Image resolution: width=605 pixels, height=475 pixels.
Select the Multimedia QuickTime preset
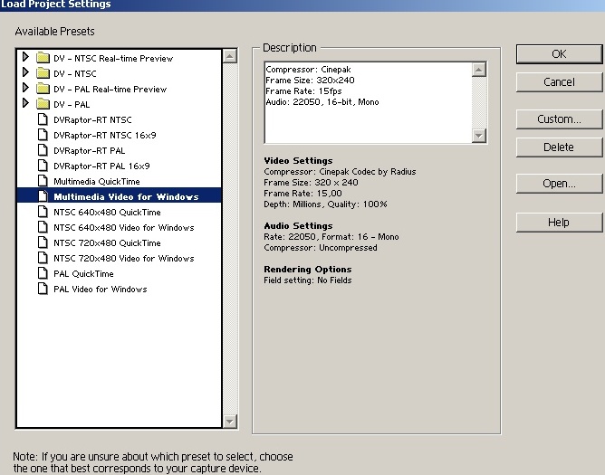pos(97,182)
